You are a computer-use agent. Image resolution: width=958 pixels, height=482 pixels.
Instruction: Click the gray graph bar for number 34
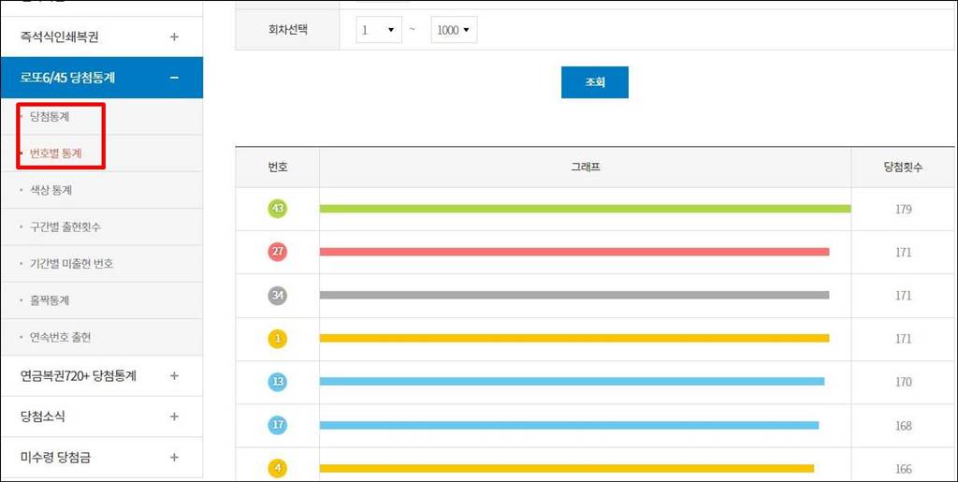(x=574, y=295)
